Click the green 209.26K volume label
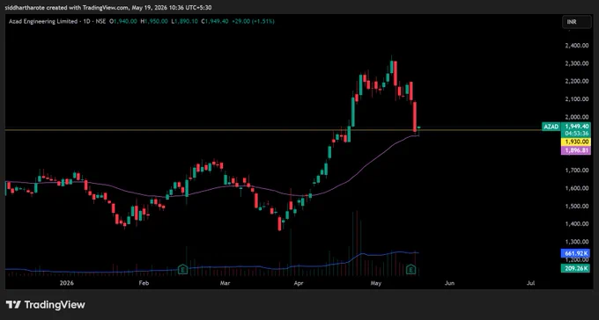 click(576, 268)
